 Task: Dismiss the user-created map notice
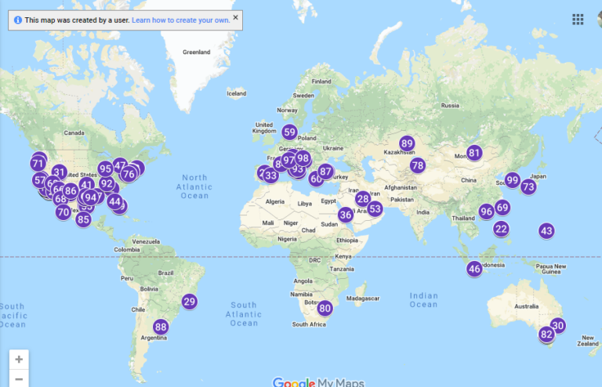coord(236,17)
